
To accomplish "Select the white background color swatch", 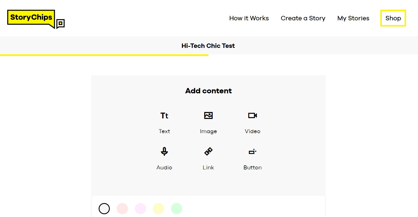I will point(104,209).
